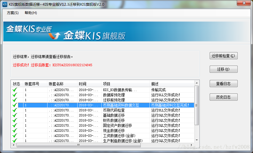Sort by 项目 column header

coord(125,84)
